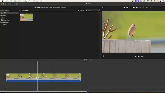Switch to the My Media tab
Screen dimensions: 165x93
37,7
